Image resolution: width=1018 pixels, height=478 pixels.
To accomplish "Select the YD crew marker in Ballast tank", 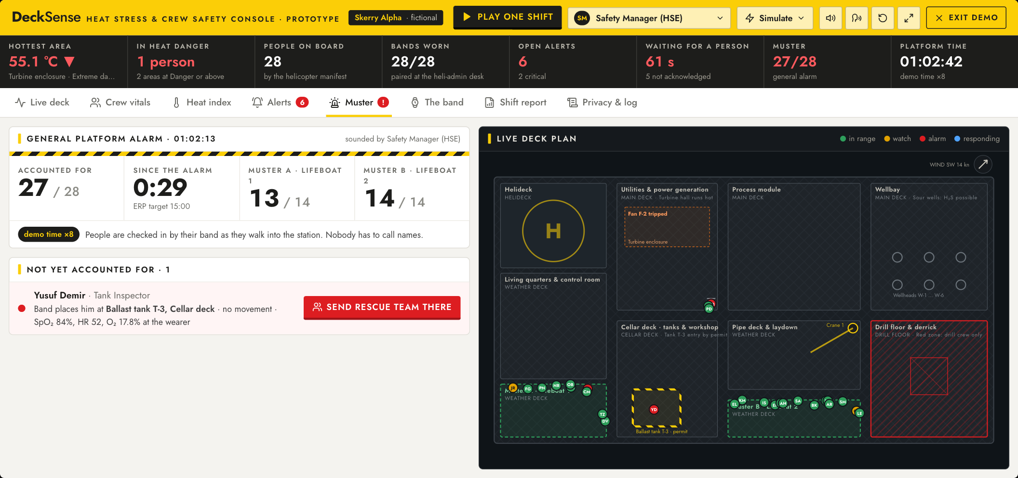I will (x=654, y=410).
